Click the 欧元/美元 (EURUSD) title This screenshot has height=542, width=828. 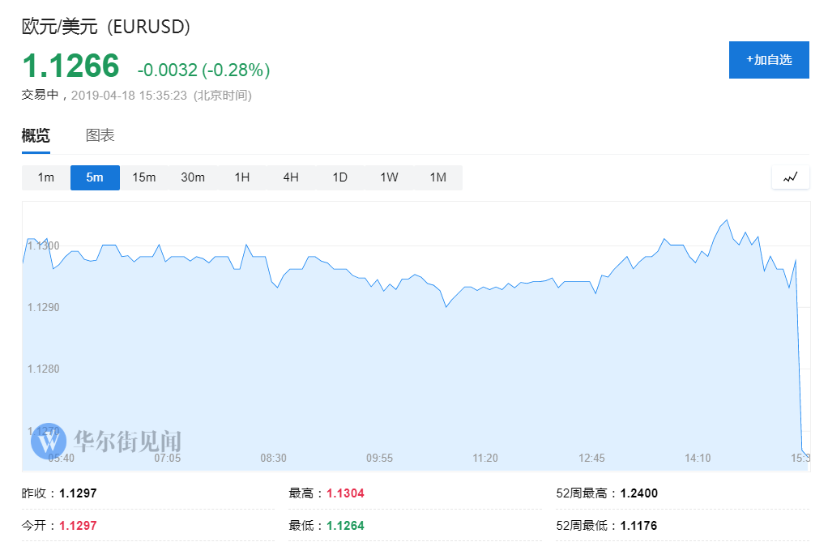pyautogui.click(x=106, y=27)
